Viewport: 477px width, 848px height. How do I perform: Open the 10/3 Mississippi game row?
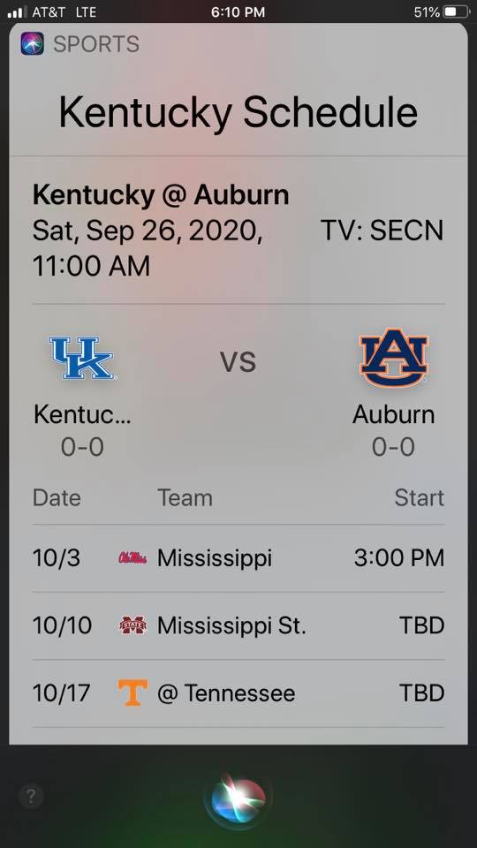[x=238, y=558]
